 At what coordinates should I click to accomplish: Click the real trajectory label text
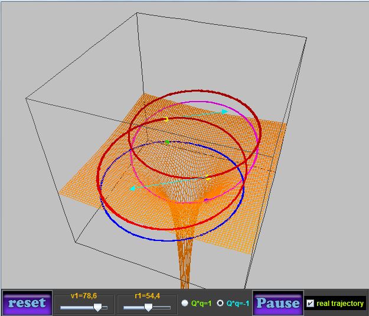340,304
